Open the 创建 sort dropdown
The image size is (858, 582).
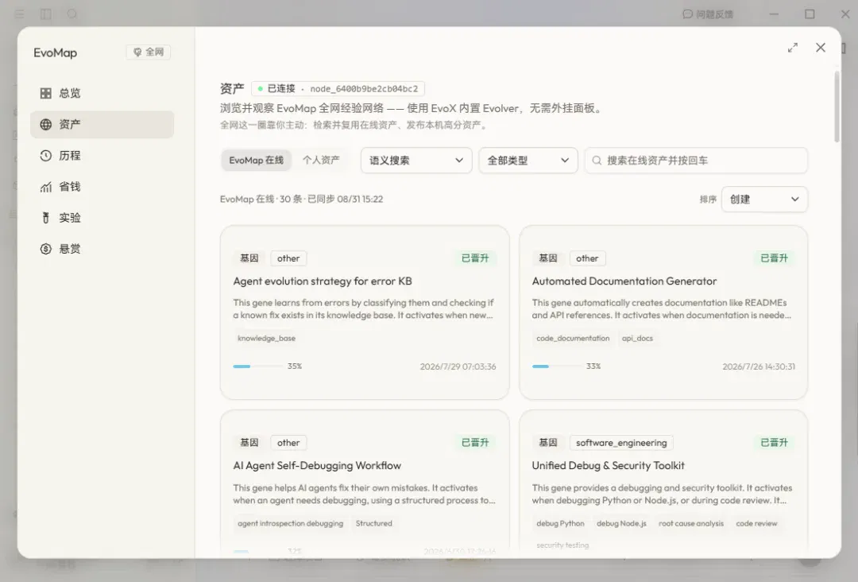tap(764, 200)
